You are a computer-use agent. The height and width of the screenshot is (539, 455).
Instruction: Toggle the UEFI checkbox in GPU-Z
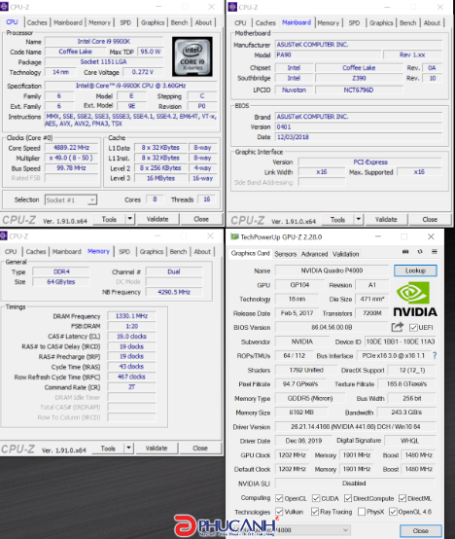coord(413,327)
